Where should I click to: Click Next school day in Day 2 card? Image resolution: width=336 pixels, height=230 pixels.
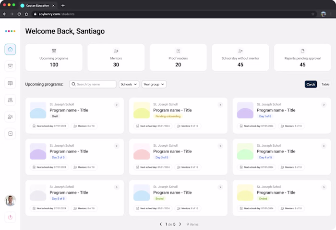49,167
